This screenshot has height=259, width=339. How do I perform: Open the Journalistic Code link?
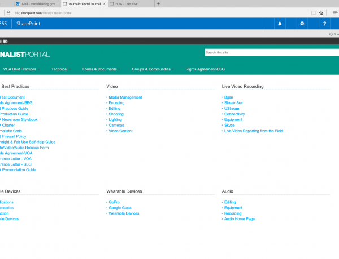pyautogui.click(x=11, y=131)
